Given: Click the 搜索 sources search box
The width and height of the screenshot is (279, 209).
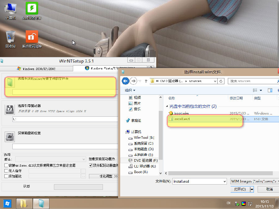Looking at the screenshot, I should coord(253,81).
